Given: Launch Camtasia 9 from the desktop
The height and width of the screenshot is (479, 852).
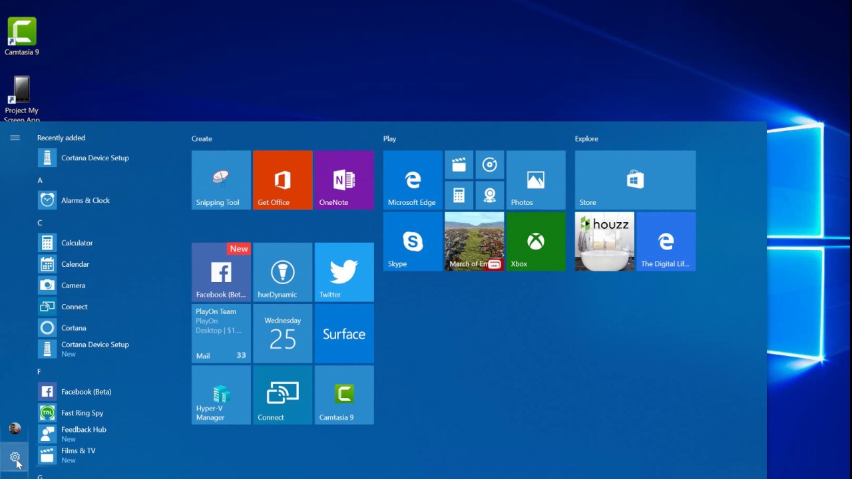Looking at the screenshot, I should tap(21, 30).
